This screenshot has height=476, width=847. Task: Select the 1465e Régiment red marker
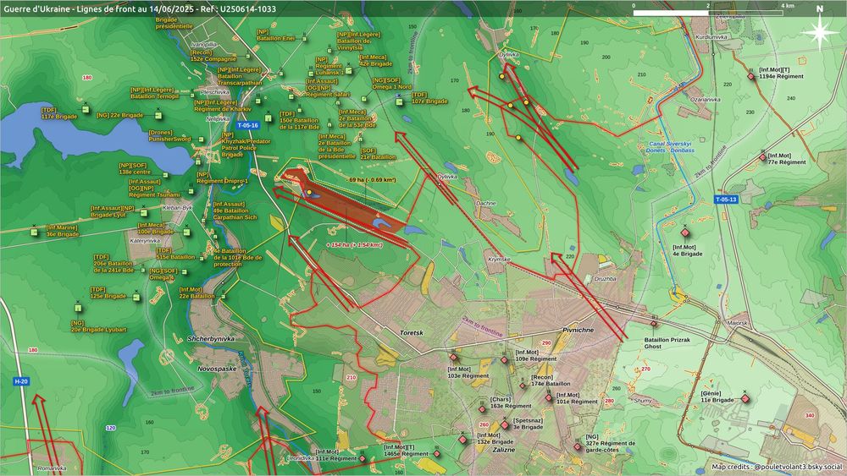[x=436, y=454]
